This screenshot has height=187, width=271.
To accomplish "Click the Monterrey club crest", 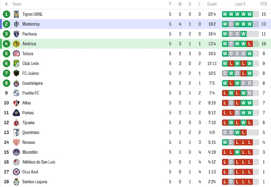I will 16,24.
